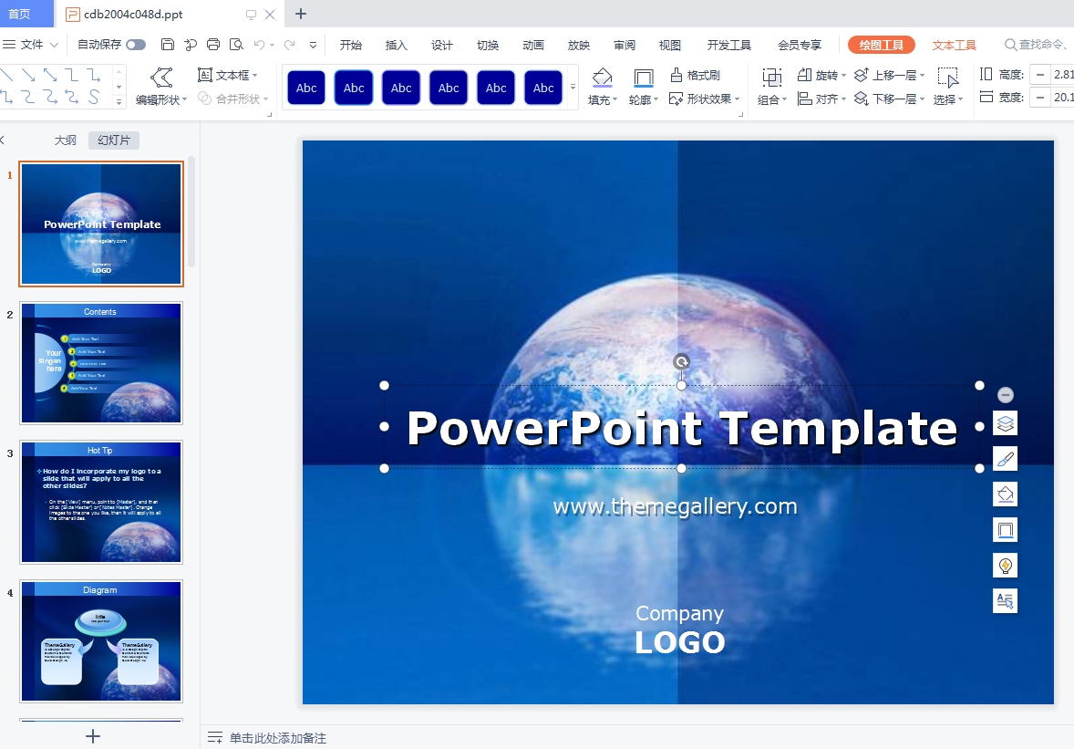The image size is (1074, 749).
Task: Apply the sixth Abc shape style preset
Action: tap(543, 88)
